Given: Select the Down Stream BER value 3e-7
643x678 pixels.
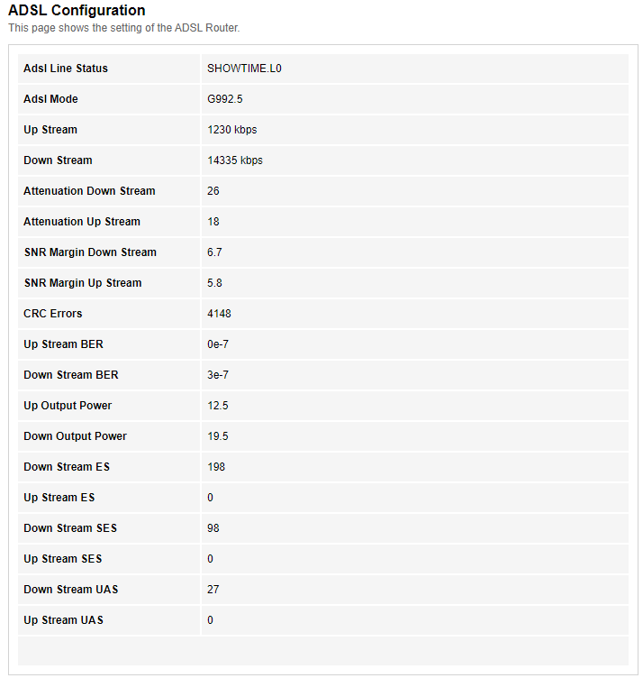Looking at the screenshot, I should [x=218, y=375].
